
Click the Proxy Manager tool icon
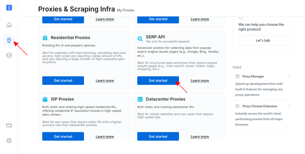[237, 76]
